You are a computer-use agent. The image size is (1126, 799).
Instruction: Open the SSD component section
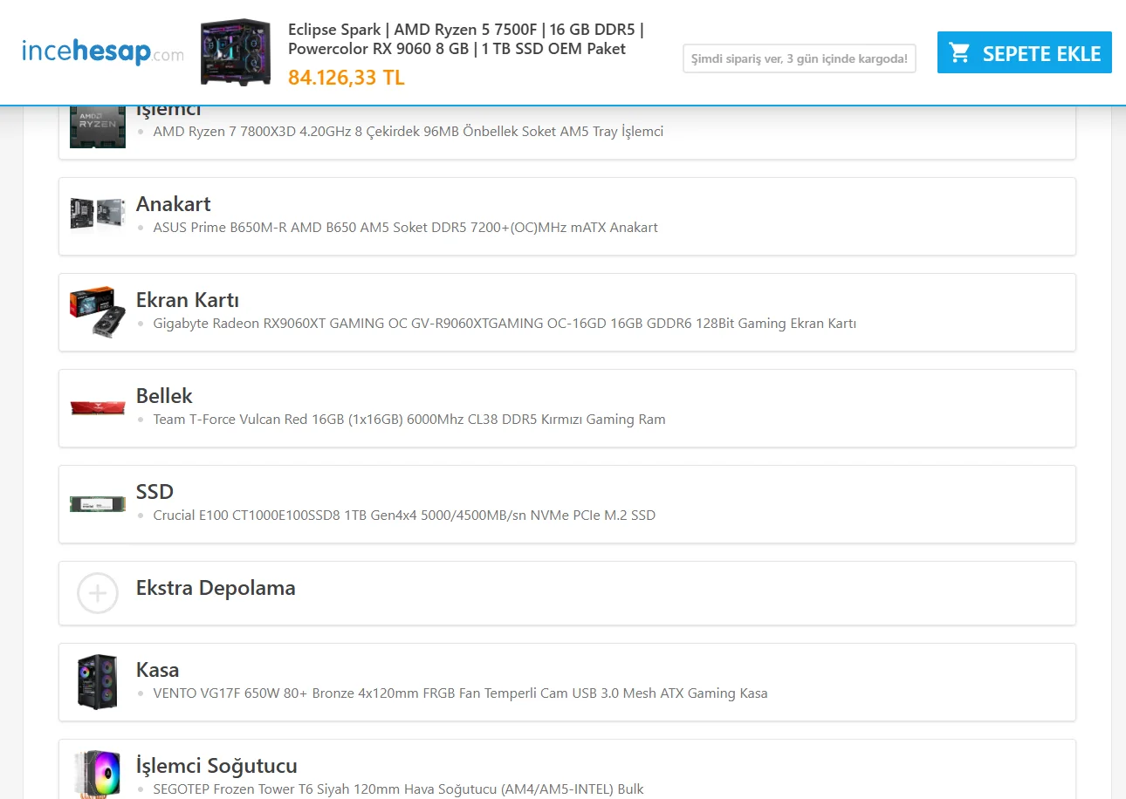coord(567,504)
